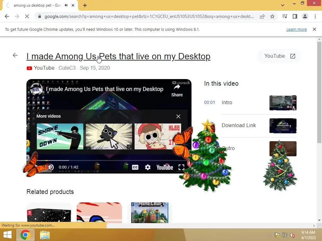Click the CuteC3 channel avatar in player
The width and height of the screenshot is (322, 241).
(36, 89)
